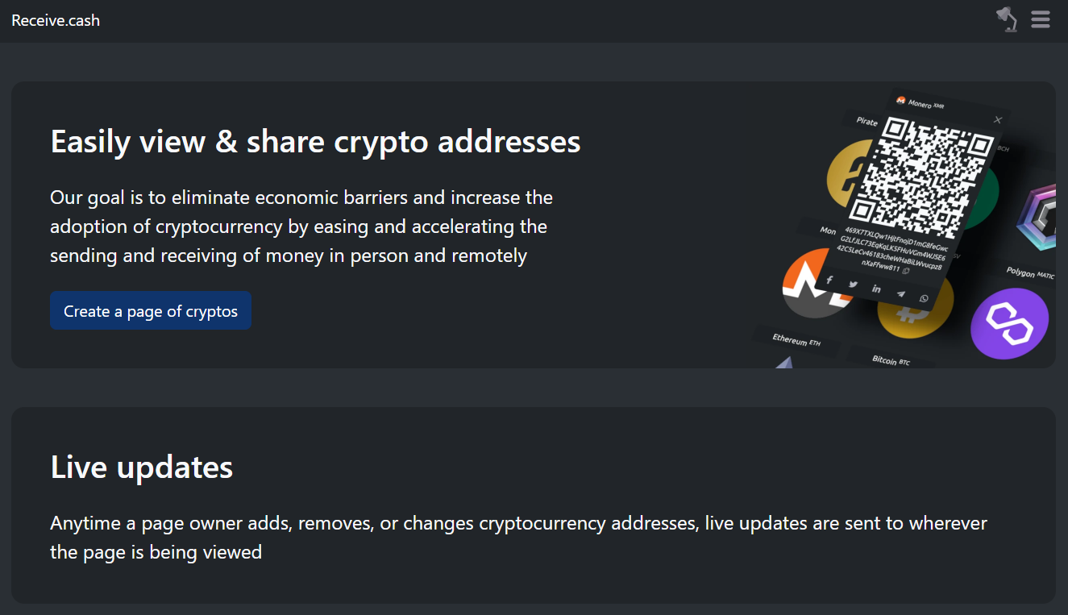This screenshot has width=1068, height=615.
Task: Click the purple Polygon coin logo
Action: click(1009, 323)
